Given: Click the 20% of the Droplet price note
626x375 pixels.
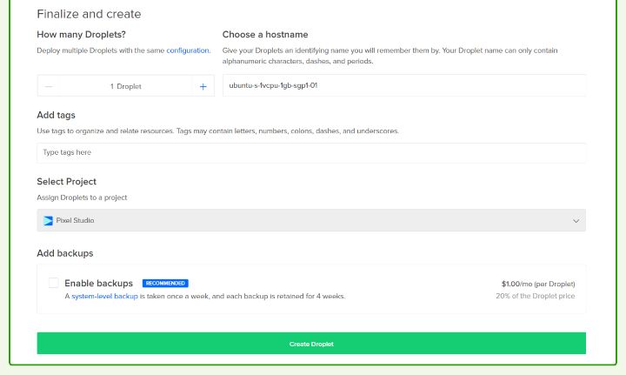Looking at the screenshot, I should tap(535, 296).
